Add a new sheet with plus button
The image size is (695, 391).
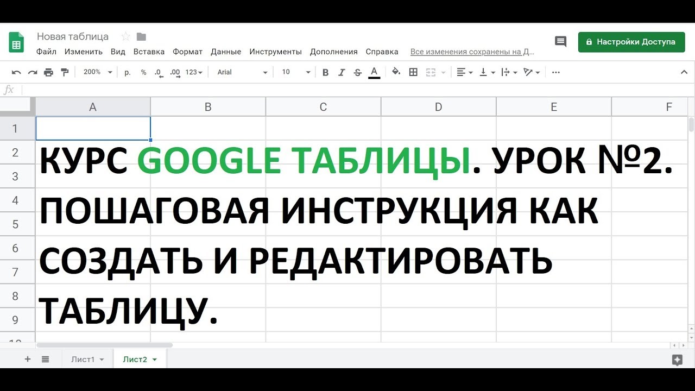pos(28,359)
